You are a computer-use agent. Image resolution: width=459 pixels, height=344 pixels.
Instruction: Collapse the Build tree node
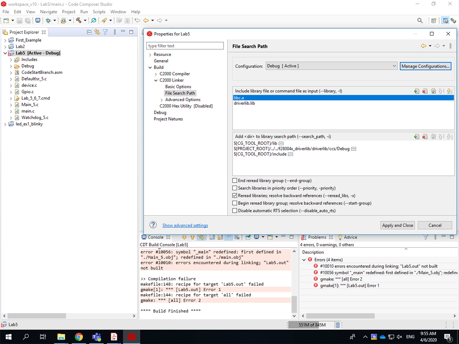point(150,68)
